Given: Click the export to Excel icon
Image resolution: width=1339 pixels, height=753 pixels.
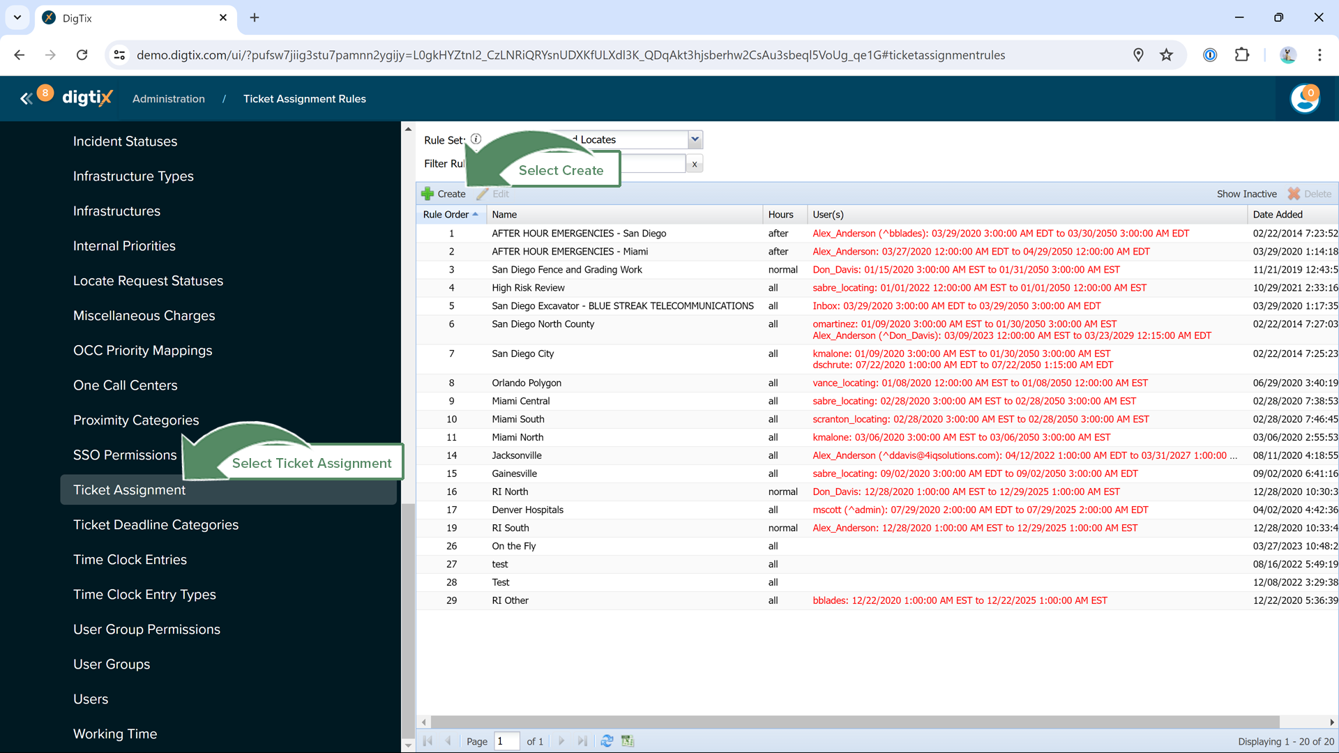Looking at the screenshot, I should pyautogui.click(x=628, y=741).
